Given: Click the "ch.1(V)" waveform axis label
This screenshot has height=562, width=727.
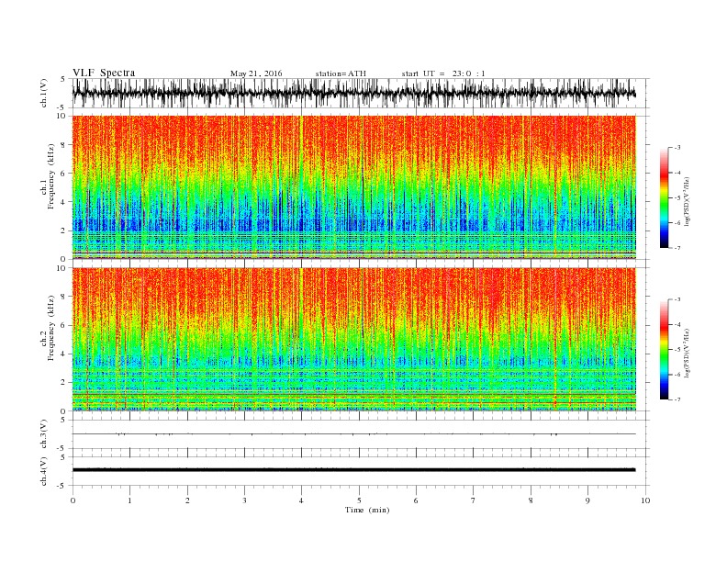Looking at the screenshot, I should click(x=44, y=93).
